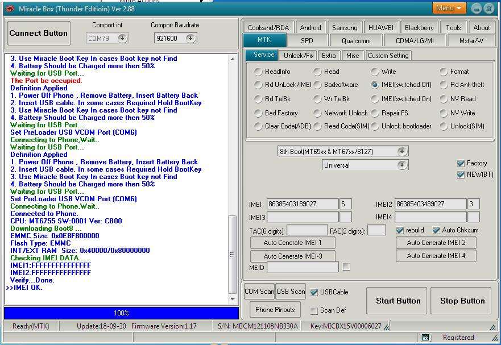Toggle the Auto Chksum checkbox
This screenshot has width=501, height=345.
click(x=436, y=230)
